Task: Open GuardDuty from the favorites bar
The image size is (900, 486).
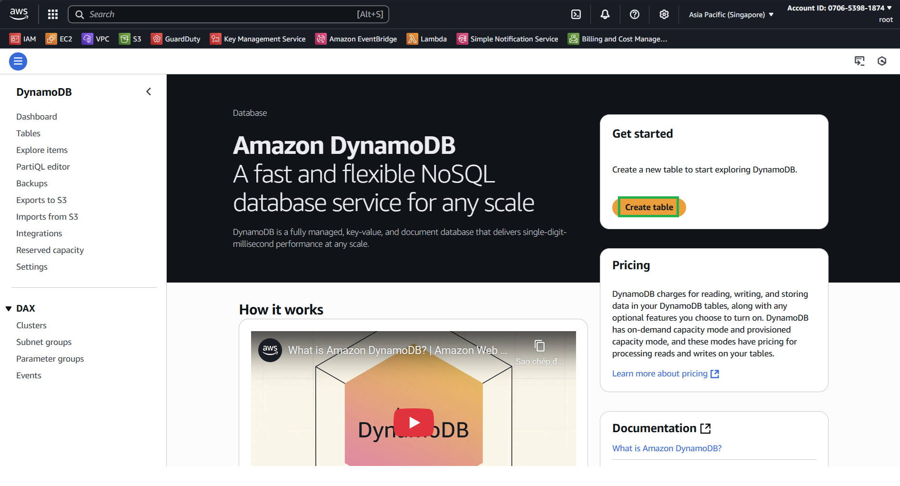Action: (175, 39)
